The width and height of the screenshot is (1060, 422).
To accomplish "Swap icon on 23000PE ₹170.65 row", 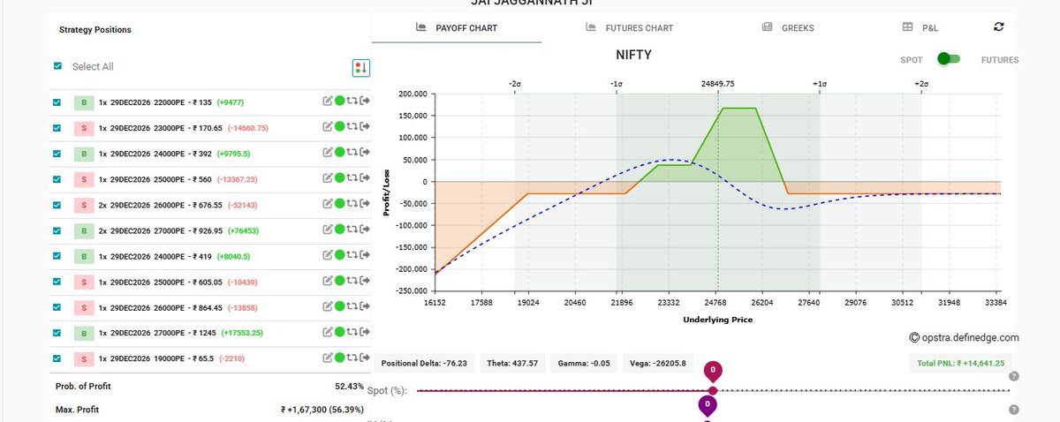I will (351, 128).
